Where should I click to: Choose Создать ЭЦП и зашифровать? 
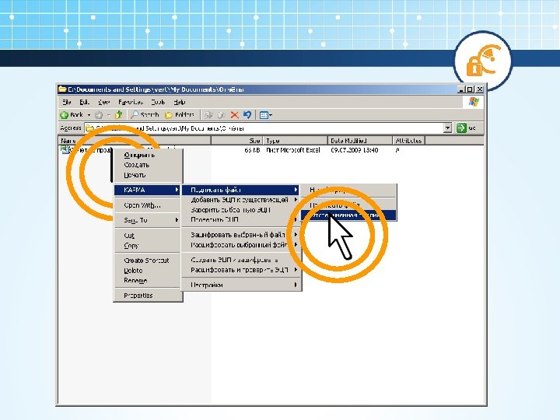pos(240,260)
